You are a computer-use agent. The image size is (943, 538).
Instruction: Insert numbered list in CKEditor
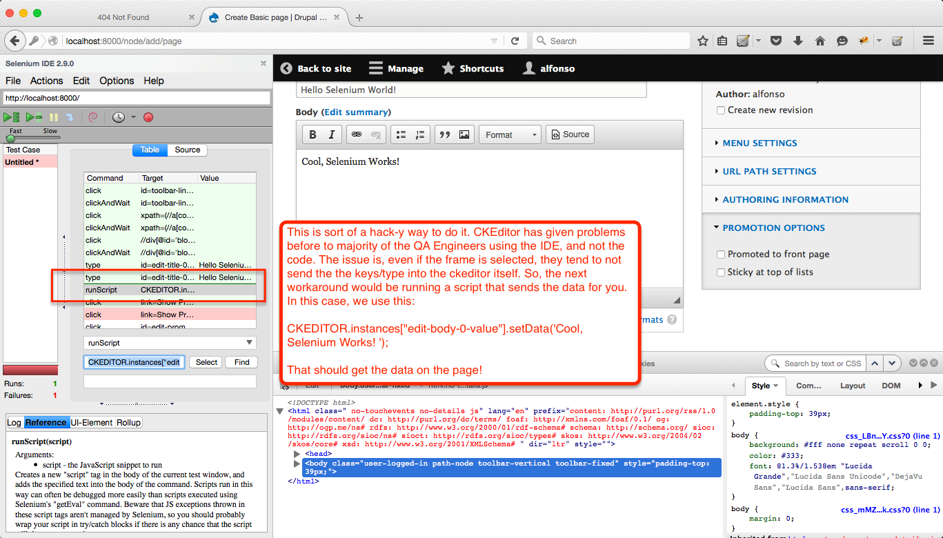420,134
